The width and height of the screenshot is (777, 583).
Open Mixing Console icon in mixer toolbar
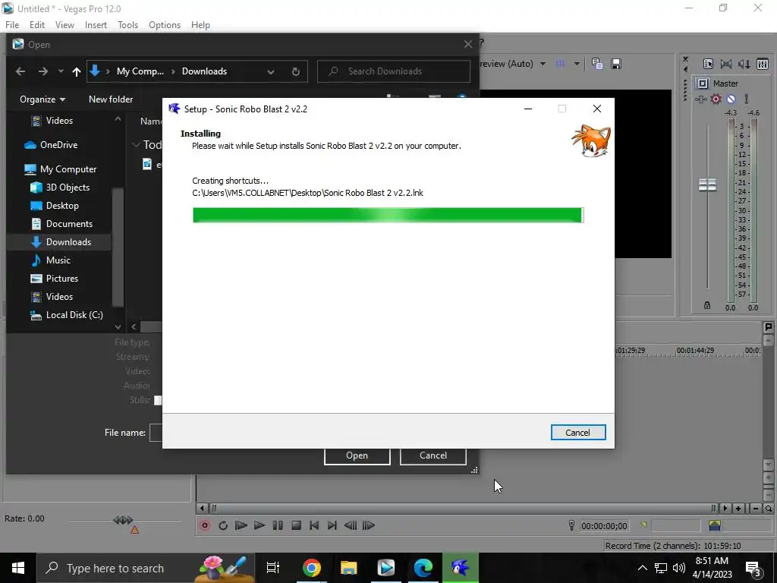pyautogui.click(x=763, y=64)
